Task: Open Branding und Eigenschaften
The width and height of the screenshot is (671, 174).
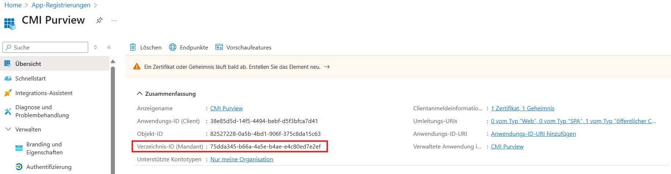Action: pyautogui.click(x=44, y=148)
